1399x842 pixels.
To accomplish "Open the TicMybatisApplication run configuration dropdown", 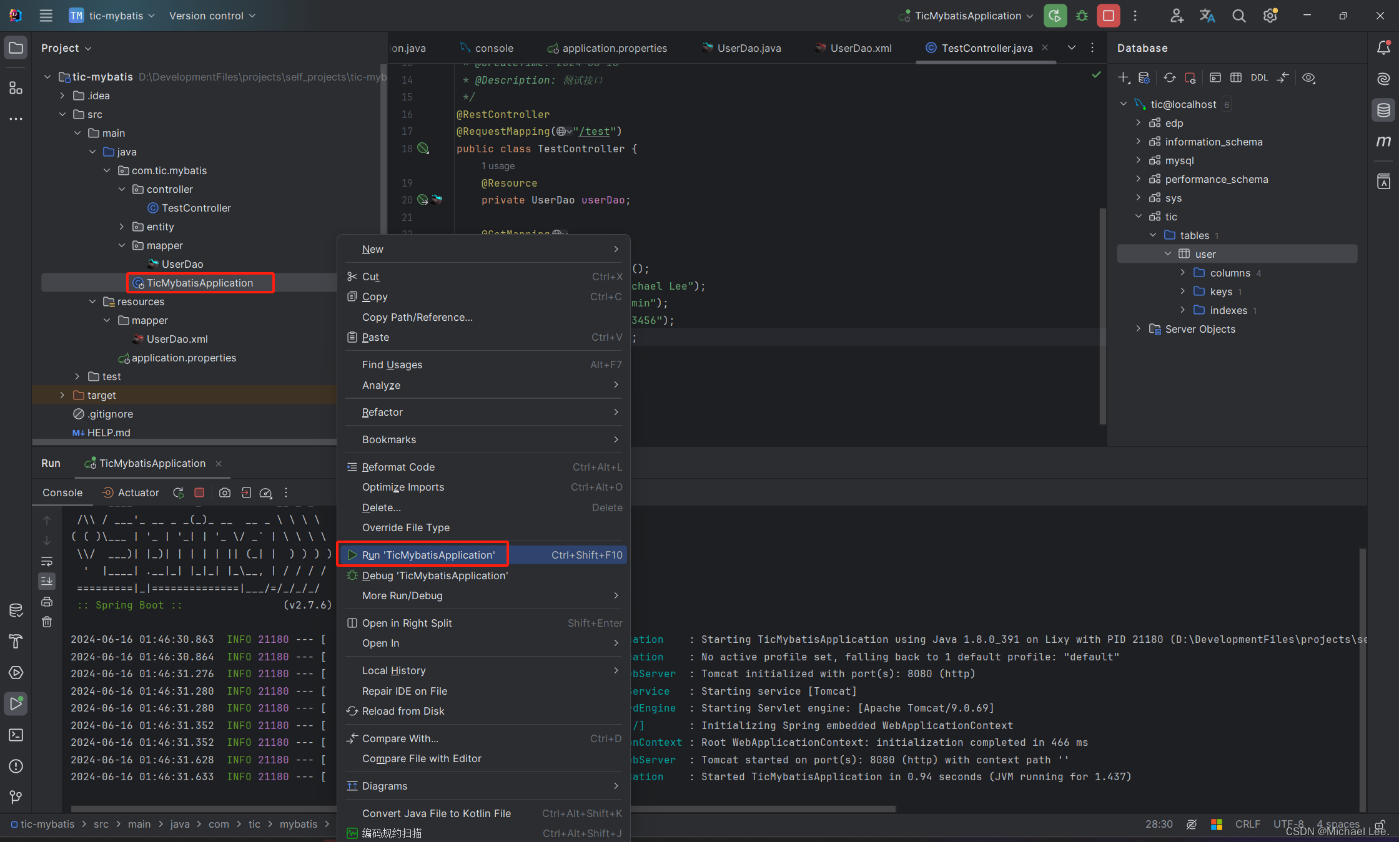I will [x=966, y=16].
